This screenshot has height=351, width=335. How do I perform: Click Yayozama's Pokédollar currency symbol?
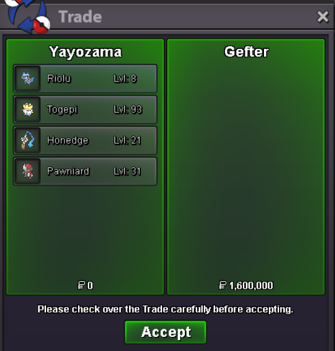pos(81,285)
